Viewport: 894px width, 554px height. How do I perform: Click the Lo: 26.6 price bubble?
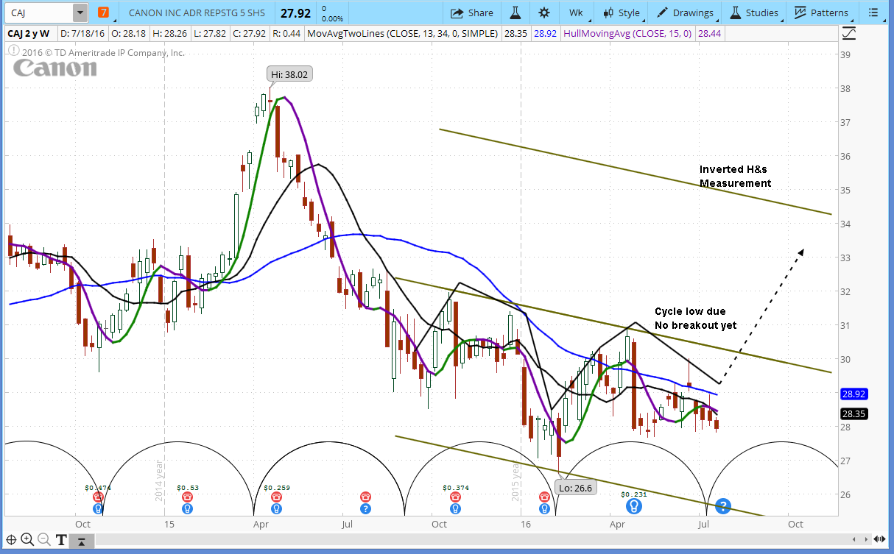[x=576, y=486]
